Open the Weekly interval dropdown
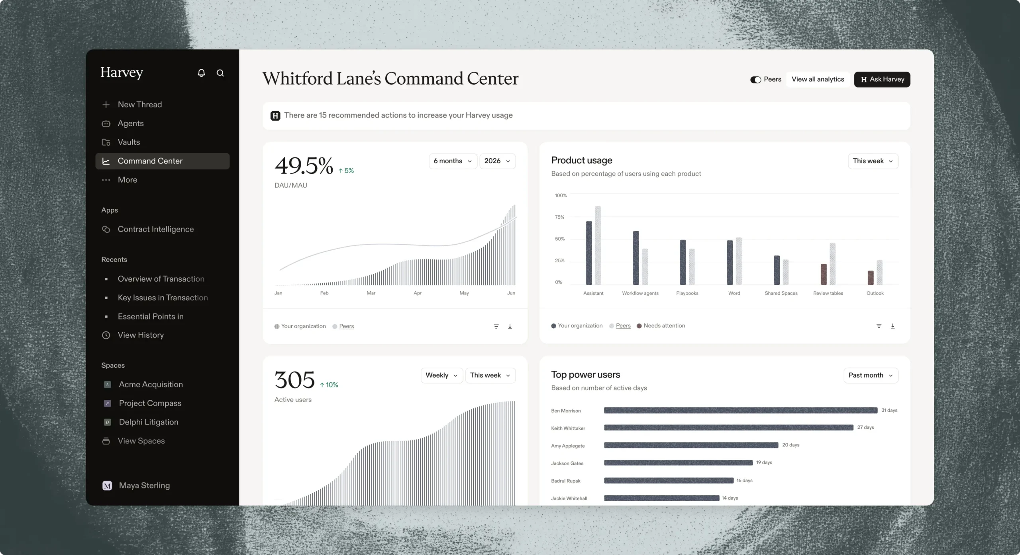The height and width of the screenshot is (555, 1020). tap(441, 375)
